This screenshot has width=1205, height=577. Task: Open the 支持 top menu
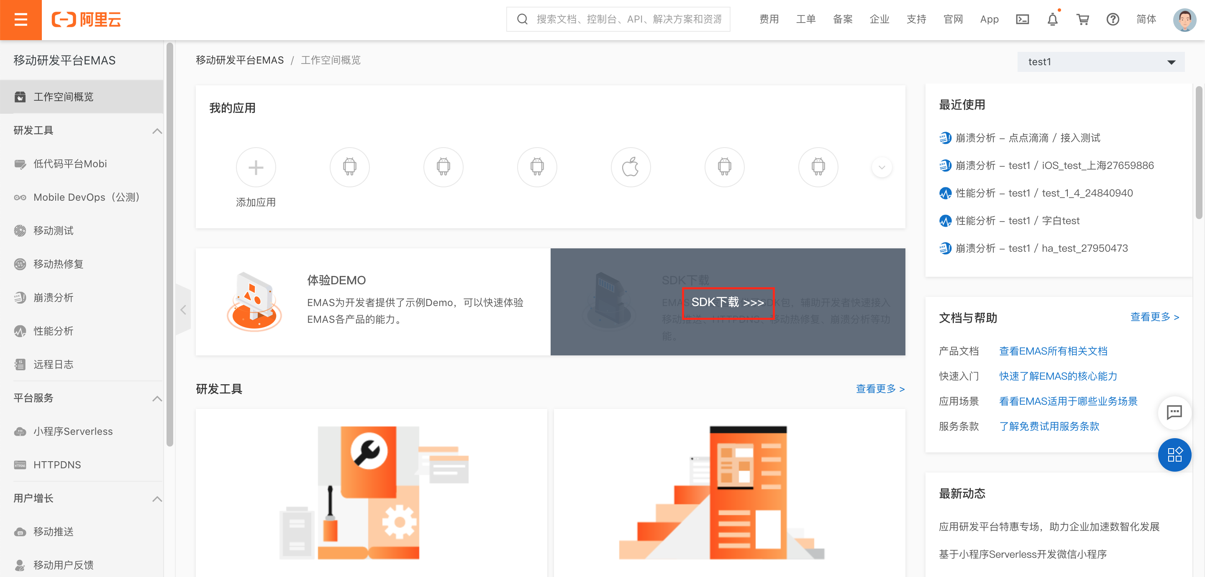click(x=916, y=19)
